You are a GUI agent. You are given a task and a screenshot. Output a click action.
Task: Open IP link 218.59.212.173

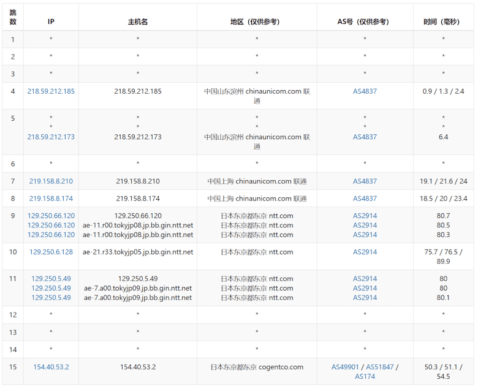coord(51,137)
